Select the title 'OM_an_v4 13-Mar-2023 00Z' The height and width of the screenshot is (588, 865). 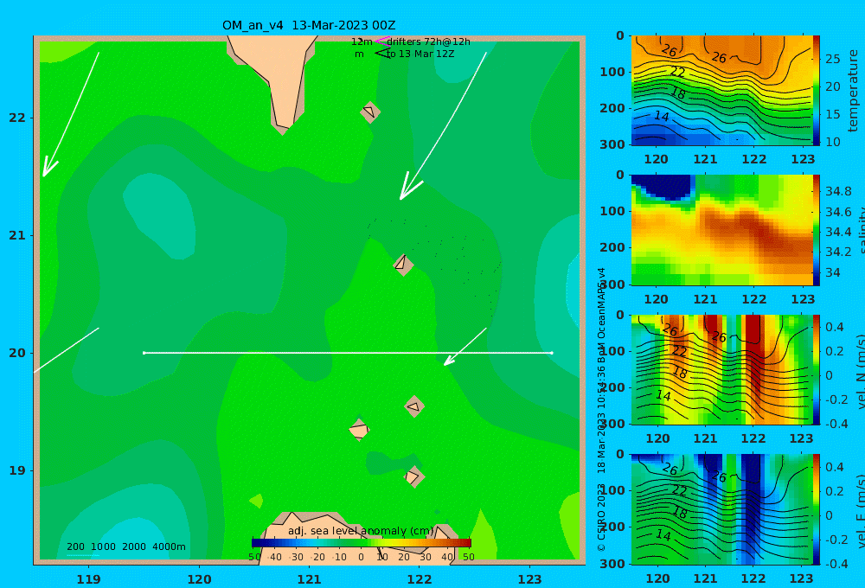point(309,25)
